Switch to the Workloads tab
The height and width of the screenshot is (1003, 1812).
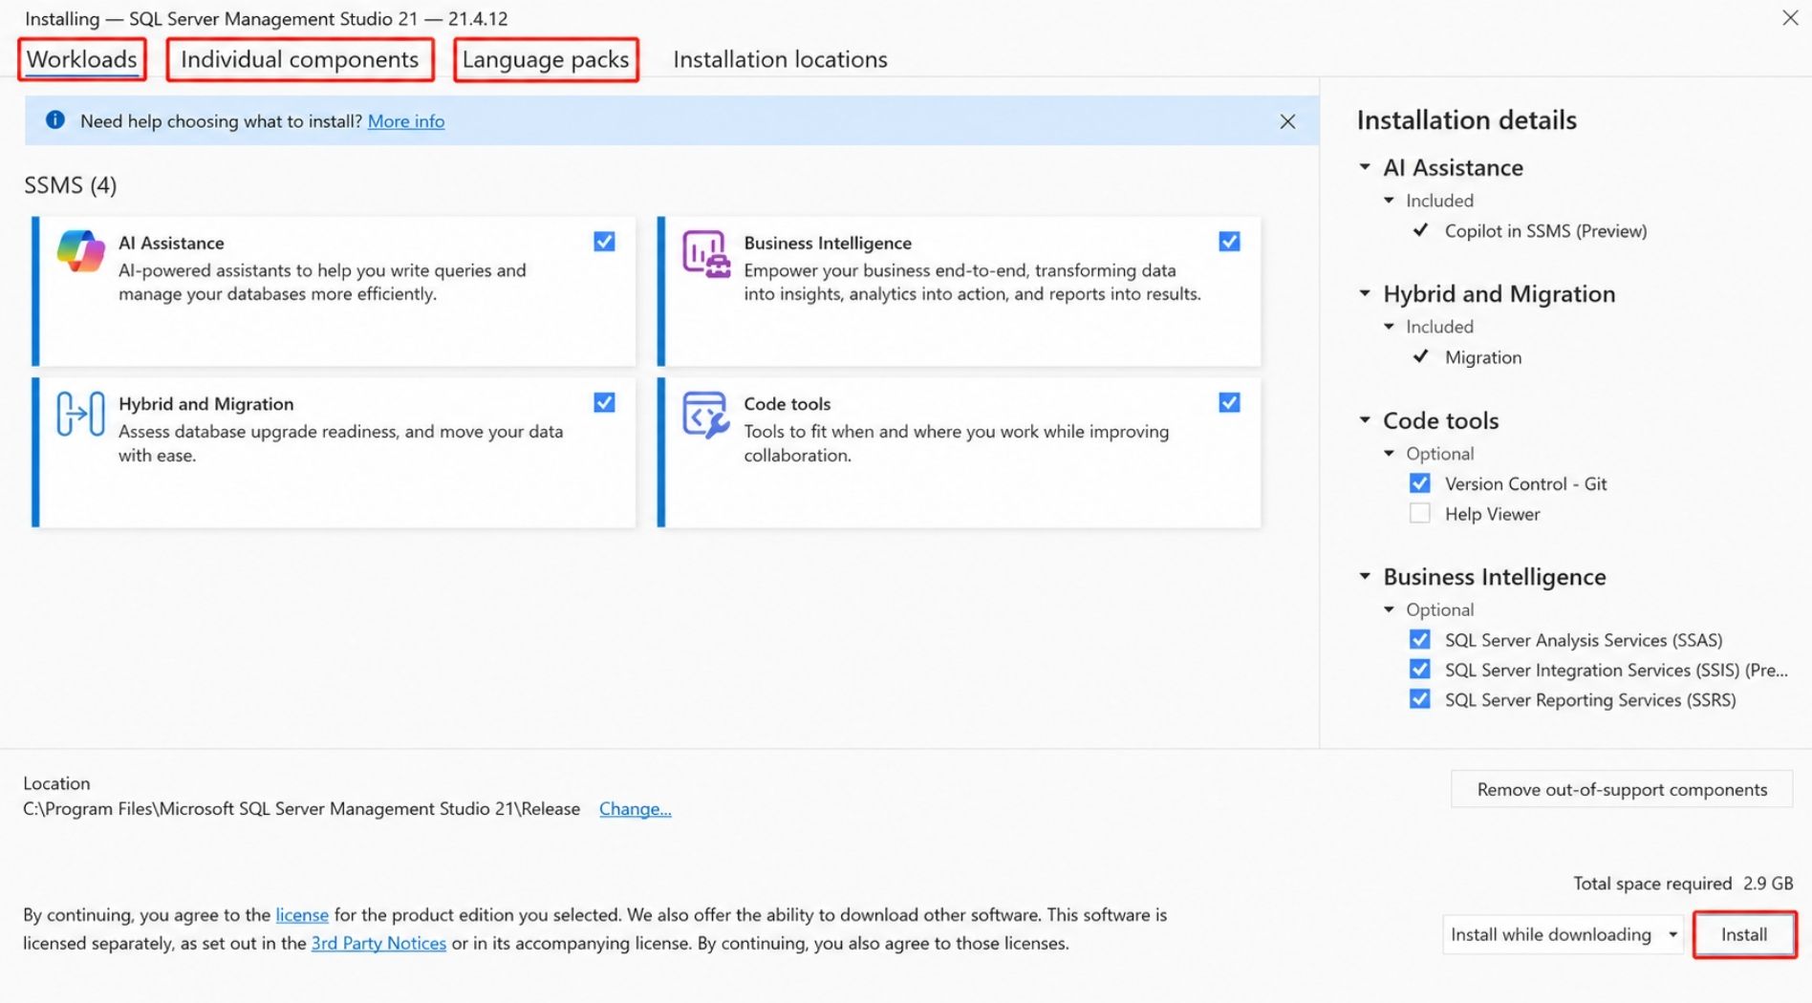pyautogui.click(x=82, y=59)
